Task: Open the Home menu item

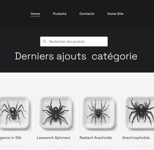Action: tap(35, 14)
